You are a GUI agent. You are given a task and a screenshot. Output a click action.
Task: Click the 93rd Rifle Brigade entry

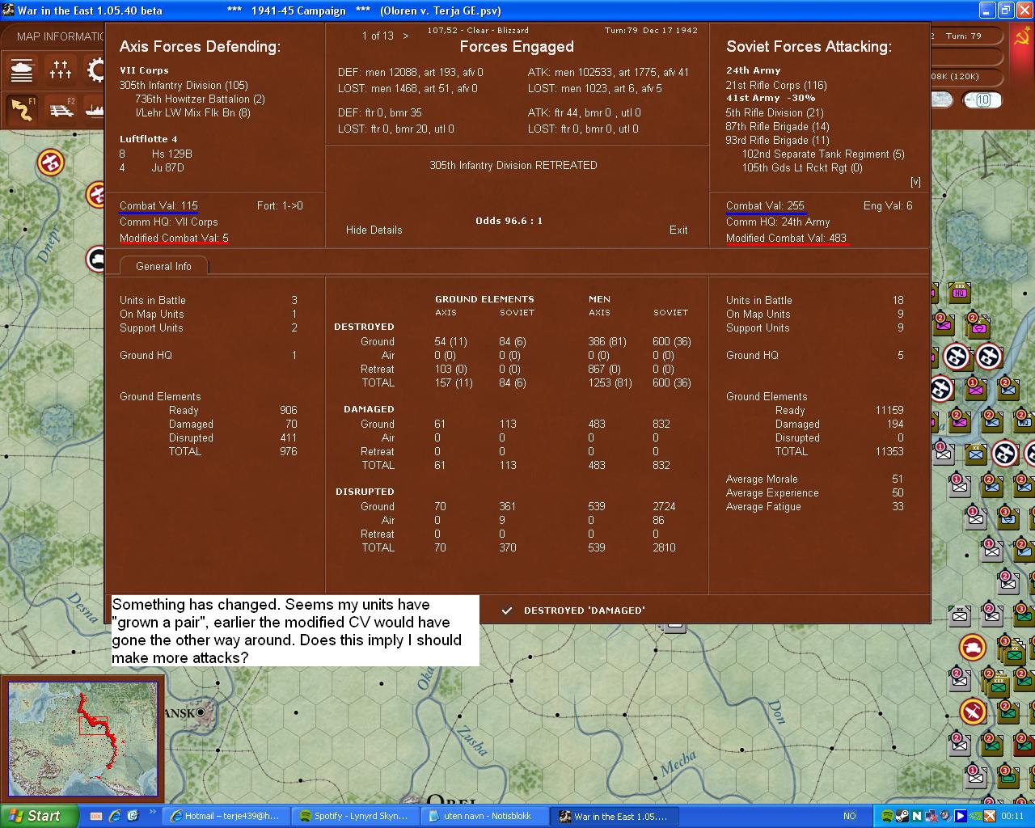[777, 140]
